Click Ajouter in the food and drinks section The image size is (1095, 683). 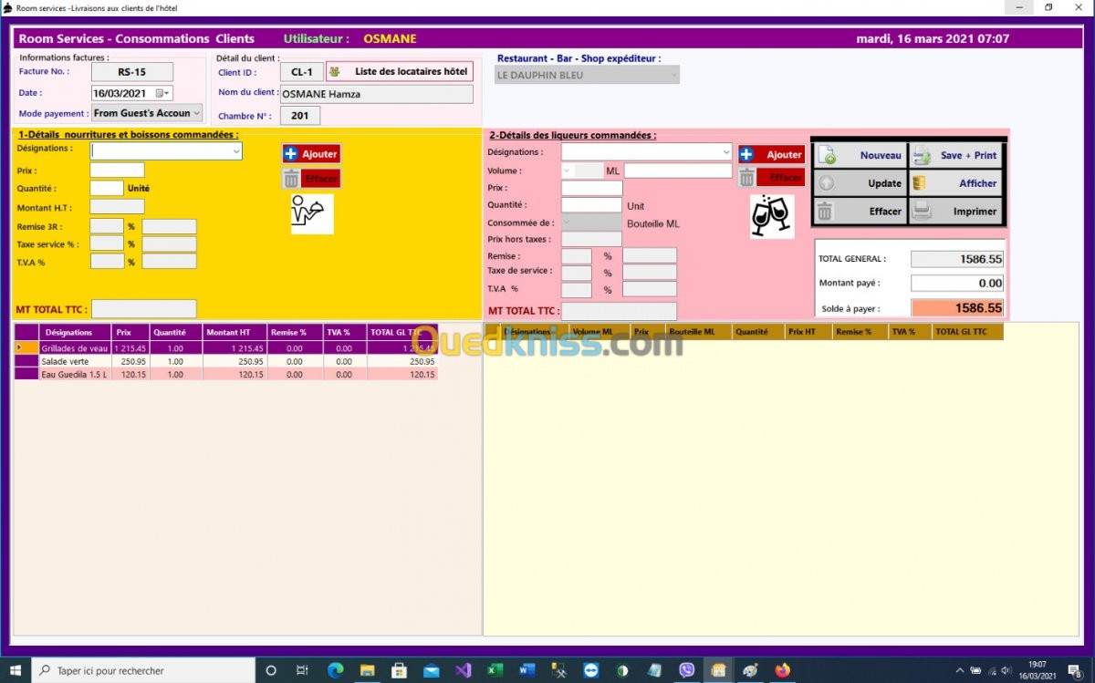311,154
